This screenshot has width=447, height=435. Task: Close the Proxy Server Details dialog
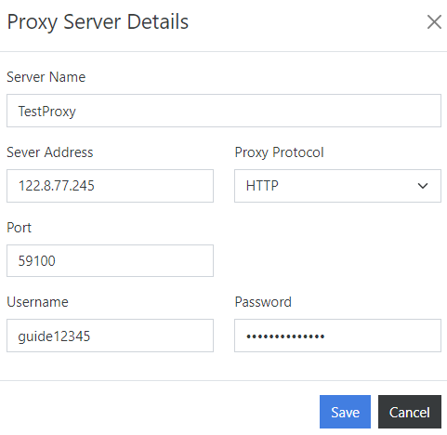pyautogui.click(x=434, y=22)
